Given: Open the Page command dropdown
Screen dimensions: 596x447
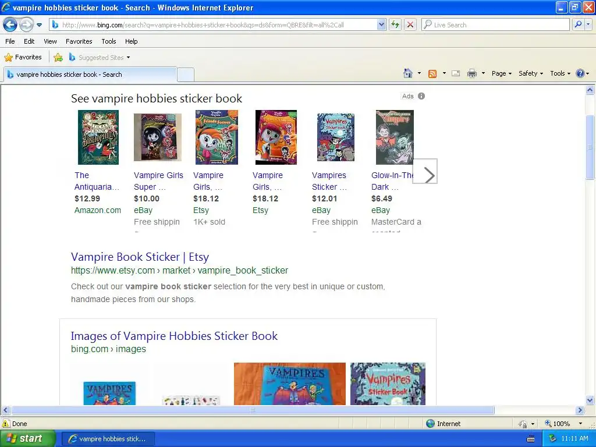Looking at the screenshot, I should [501, 73].
